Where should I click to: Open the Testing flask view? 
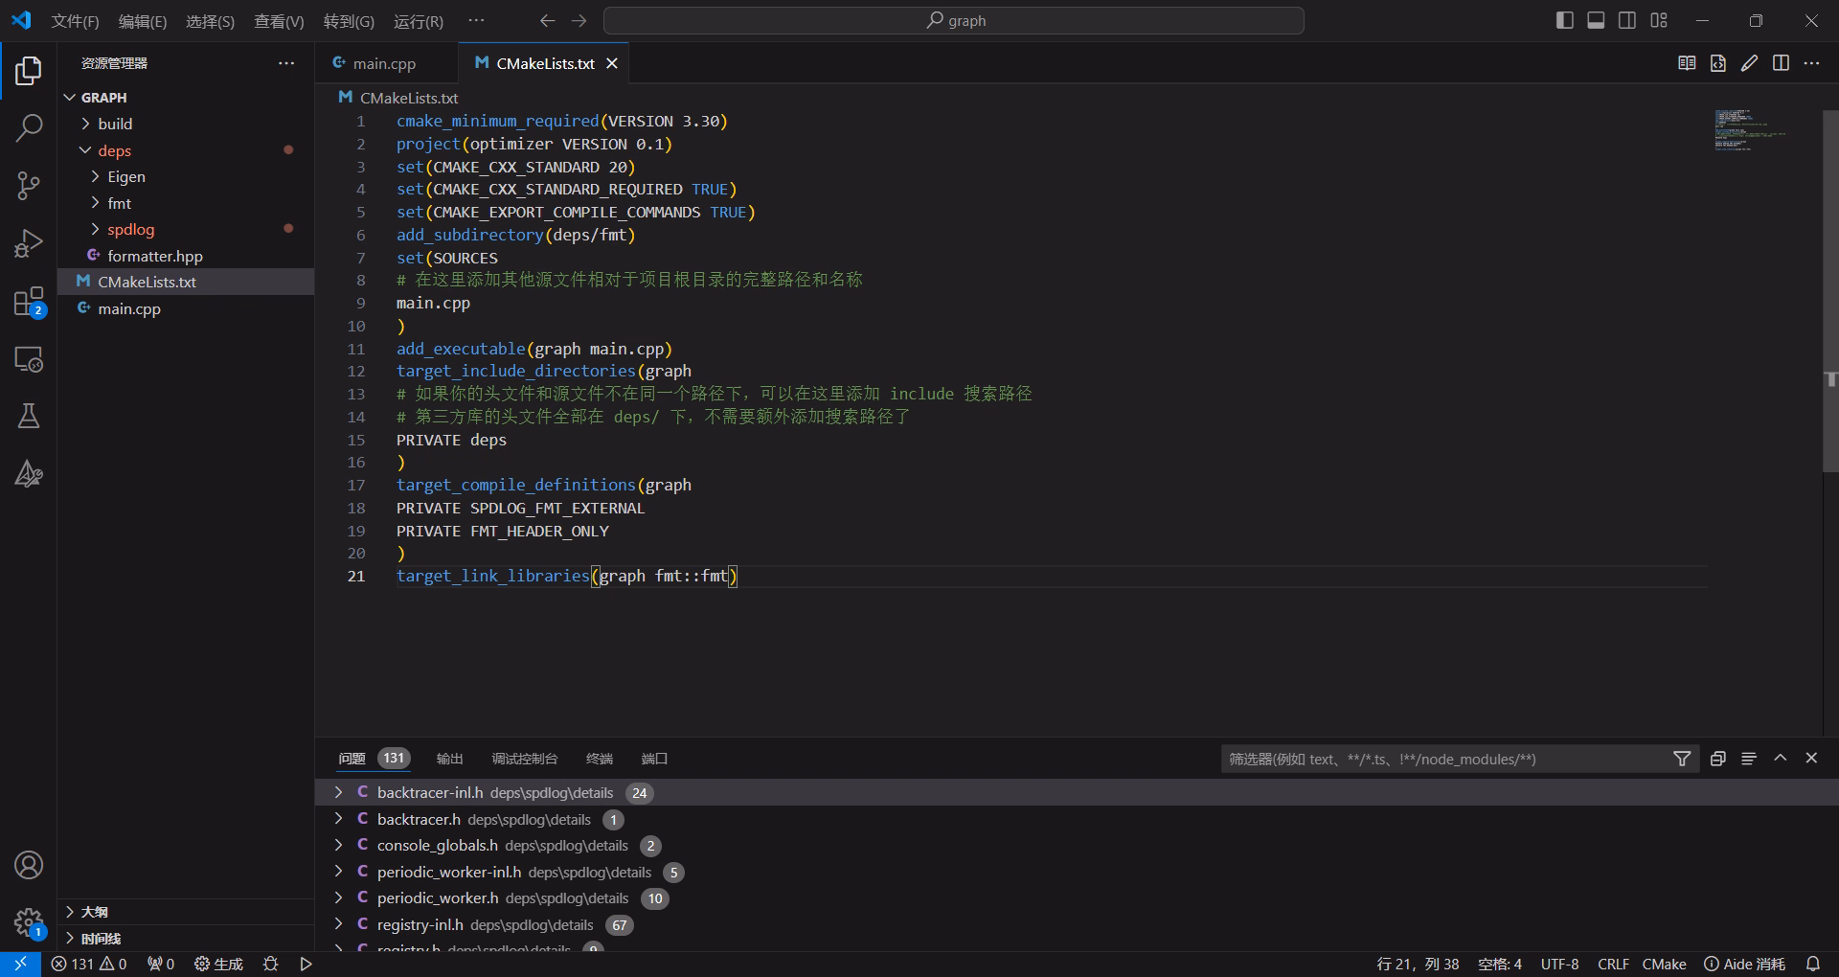[29, 416]
